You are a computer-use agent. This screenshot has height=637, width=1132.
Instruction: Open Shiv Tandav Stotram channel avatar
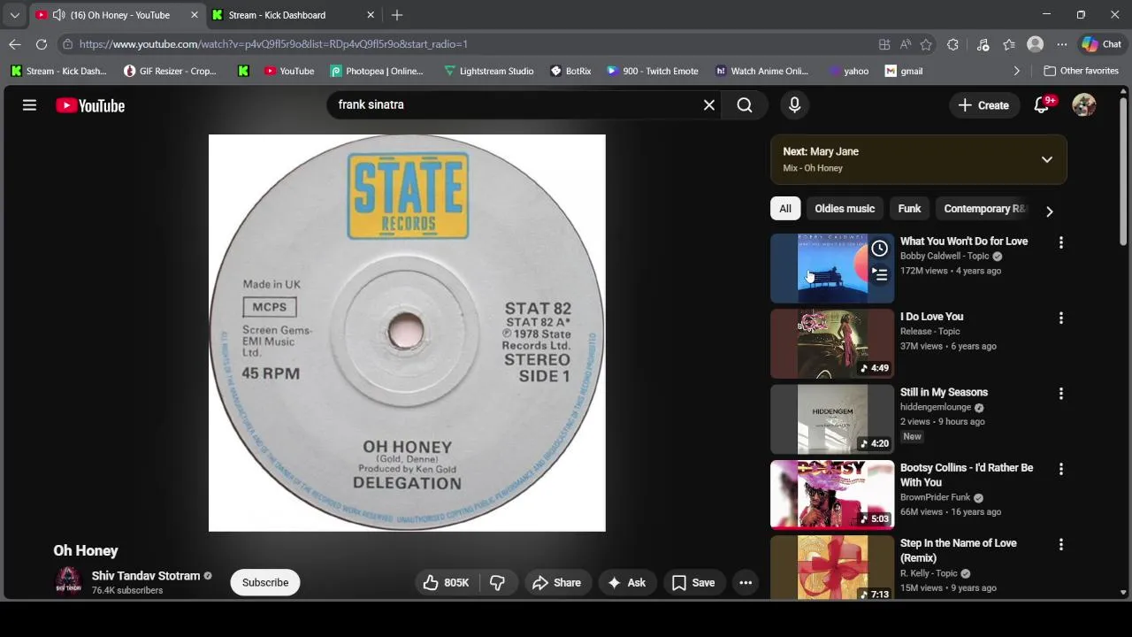(x=68, y=581)
